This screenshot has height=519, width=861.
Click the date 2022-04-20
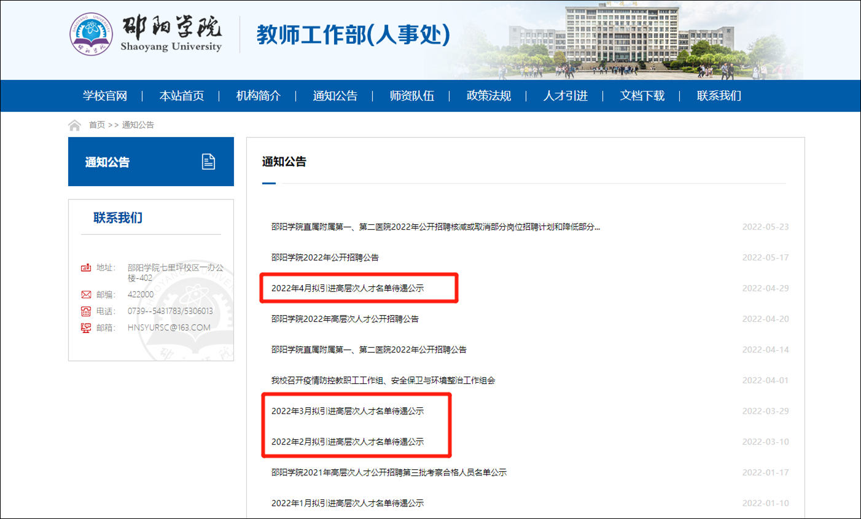765,319
